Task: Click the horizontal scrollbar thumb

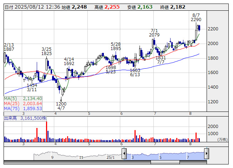Action: click(x=165, y=162)
